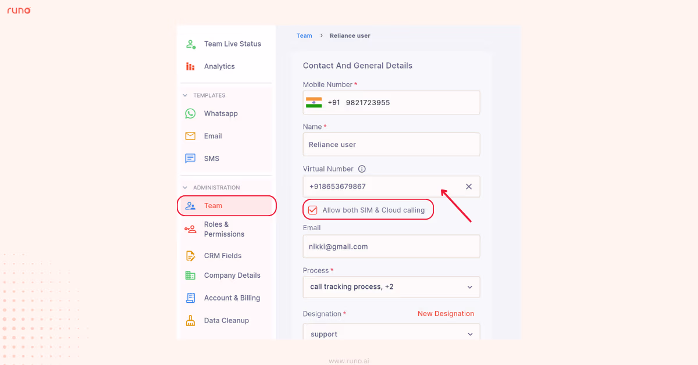Select Team in the admin sidebar

click(212, 205)
